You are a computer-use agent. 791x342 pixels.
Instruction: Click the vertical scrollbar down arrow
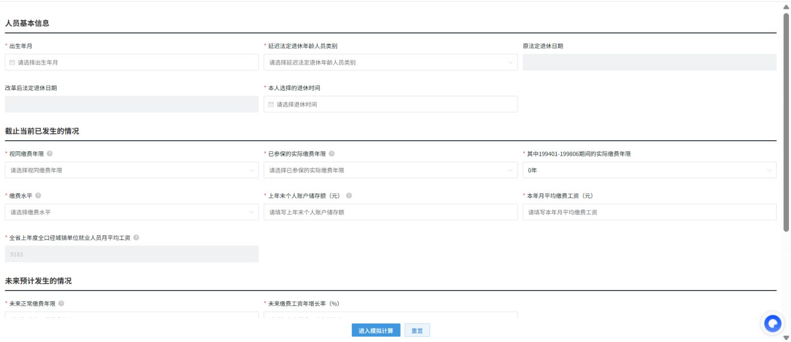pyautogui.click(x=786, y=338)
